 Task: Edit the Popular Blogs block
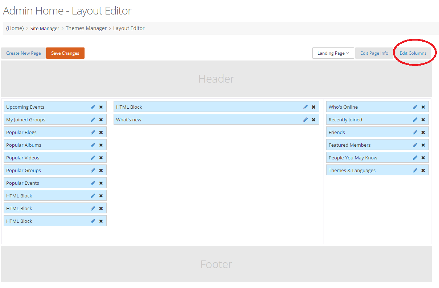(93, 132)
